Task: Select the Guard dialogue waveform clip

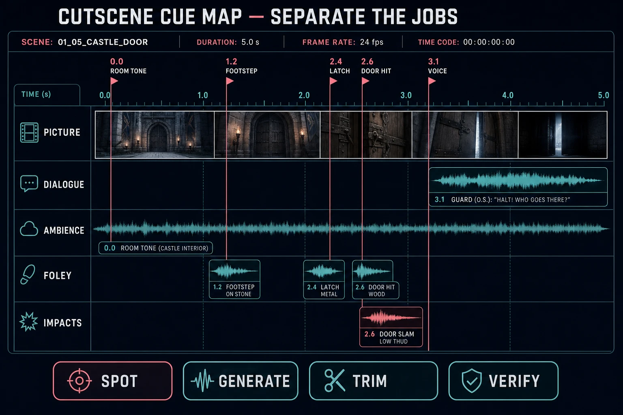Action: pyautogui.click(x=518, y=187)
